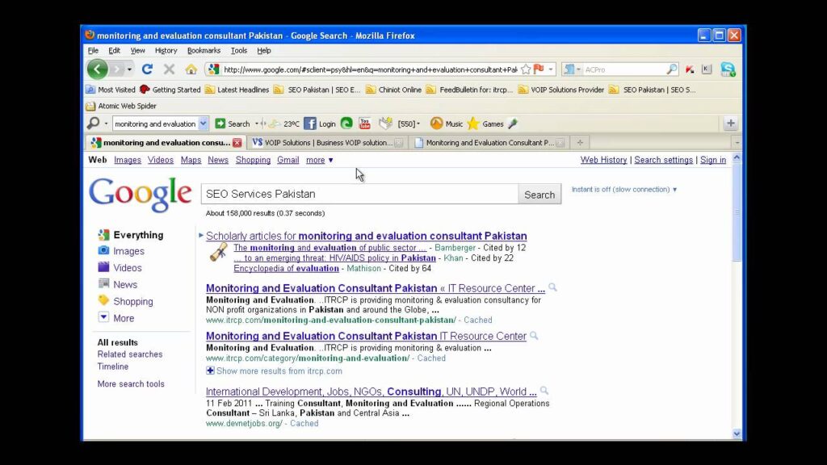This screenshot has height=465, width=827.
Task: Click 'More search tools' in sidebar
Action: [x=131, y=383]
